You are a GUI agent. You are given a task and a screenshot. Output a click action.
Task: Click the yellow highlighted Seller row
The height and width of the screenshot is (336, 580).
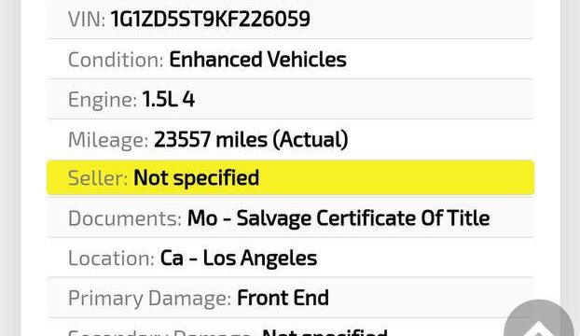pos(290,177)
